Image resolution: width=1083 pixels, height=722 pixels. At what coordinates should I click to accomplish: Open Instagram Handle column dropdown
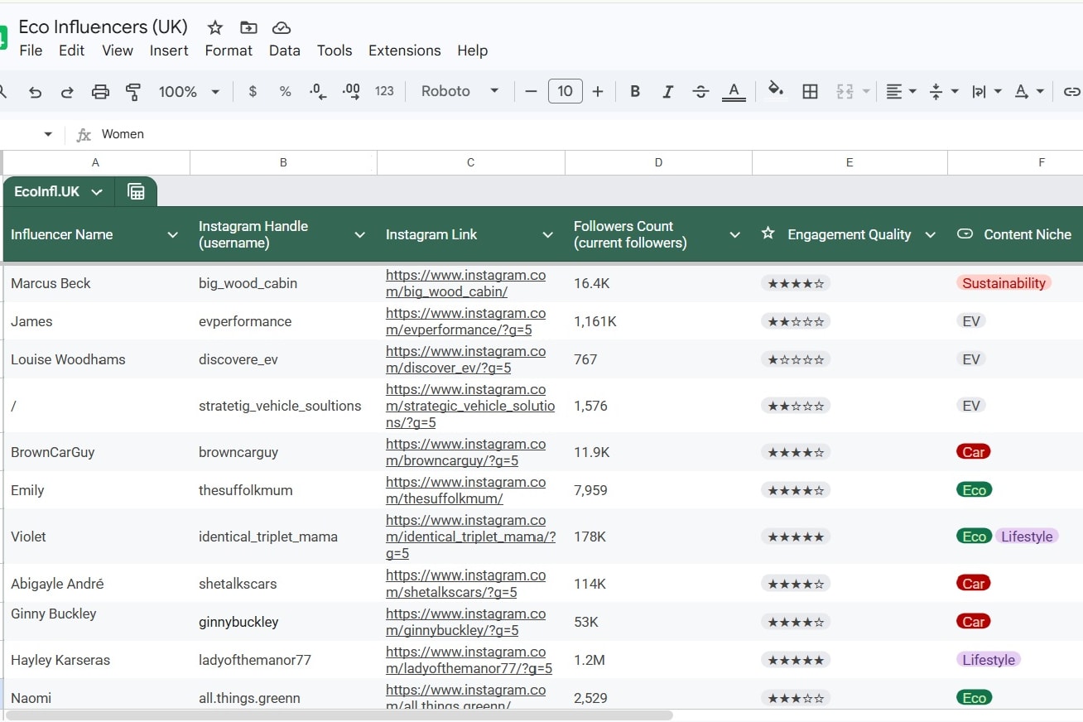[359, 235]
